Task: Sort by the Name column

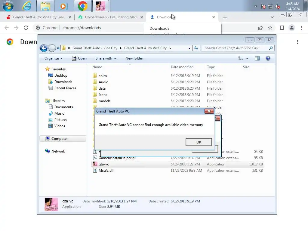Action: 130,67
